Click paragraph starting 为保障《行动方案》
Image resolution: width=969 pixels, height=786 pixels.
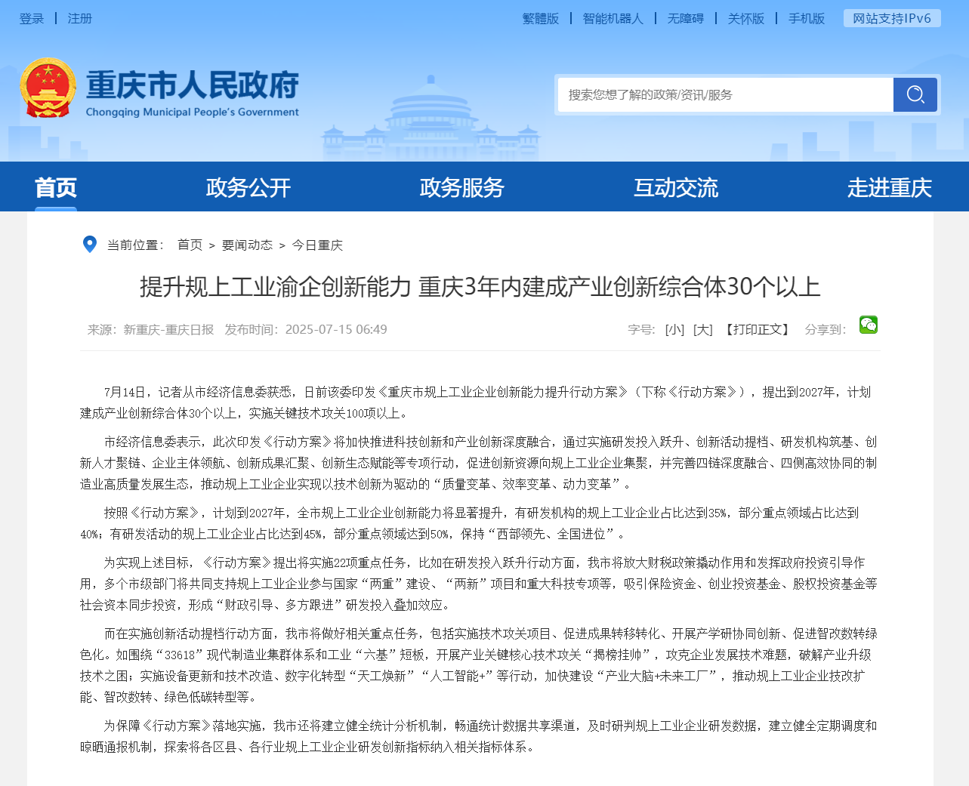click(480, 736)
